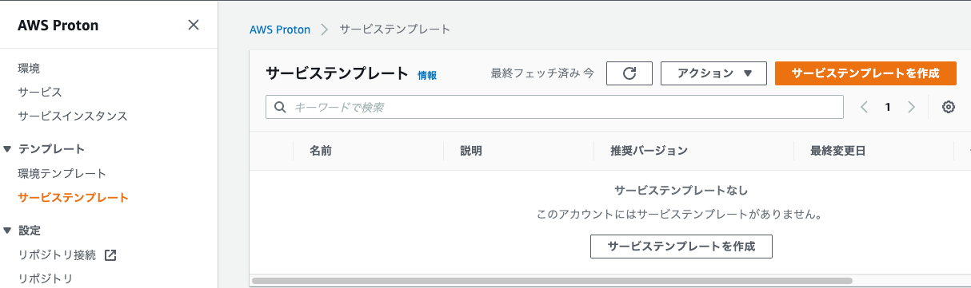Image resolution: width=971 pixels, height=288 pixels.
Task: Refresh the service templates list
Action: [x=629, y=73]
